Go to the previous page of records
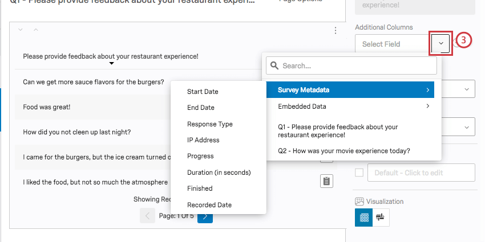Screen dimensions: 485x242 pyautogui.click(x=147, y=216)
